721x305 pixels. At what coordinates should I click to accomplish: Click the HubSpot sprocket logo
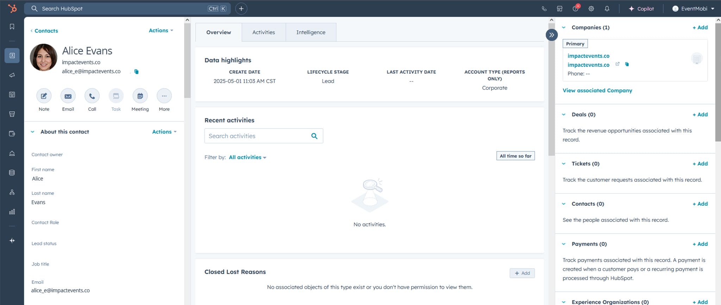click(12, 8)
